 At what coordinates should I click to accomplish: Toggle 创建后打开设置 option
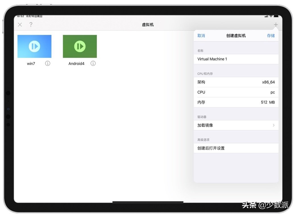pos(236,148)
